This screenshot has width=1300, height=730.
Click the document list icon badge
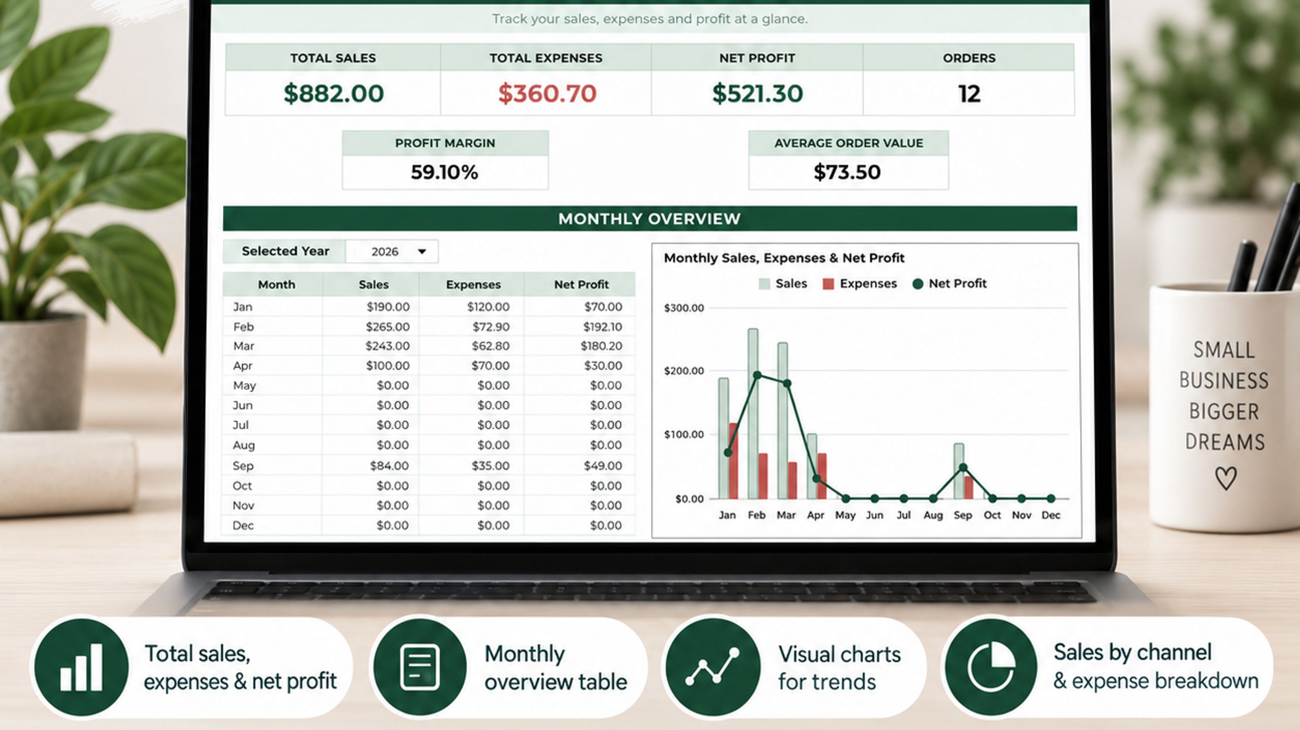[x=419, y=667]
